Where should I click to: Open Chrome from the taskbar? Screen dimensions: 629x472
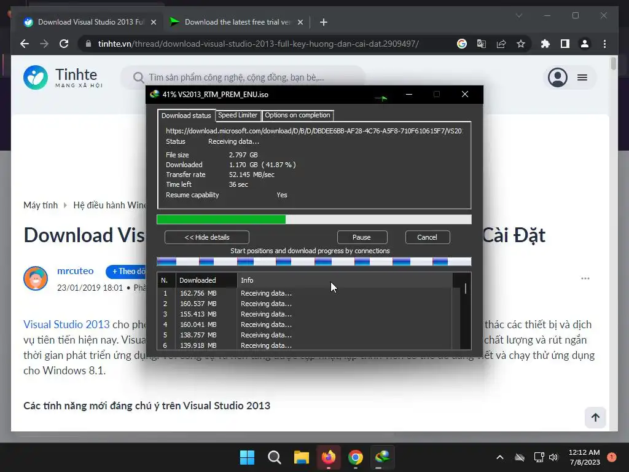(x=356, y=457)
